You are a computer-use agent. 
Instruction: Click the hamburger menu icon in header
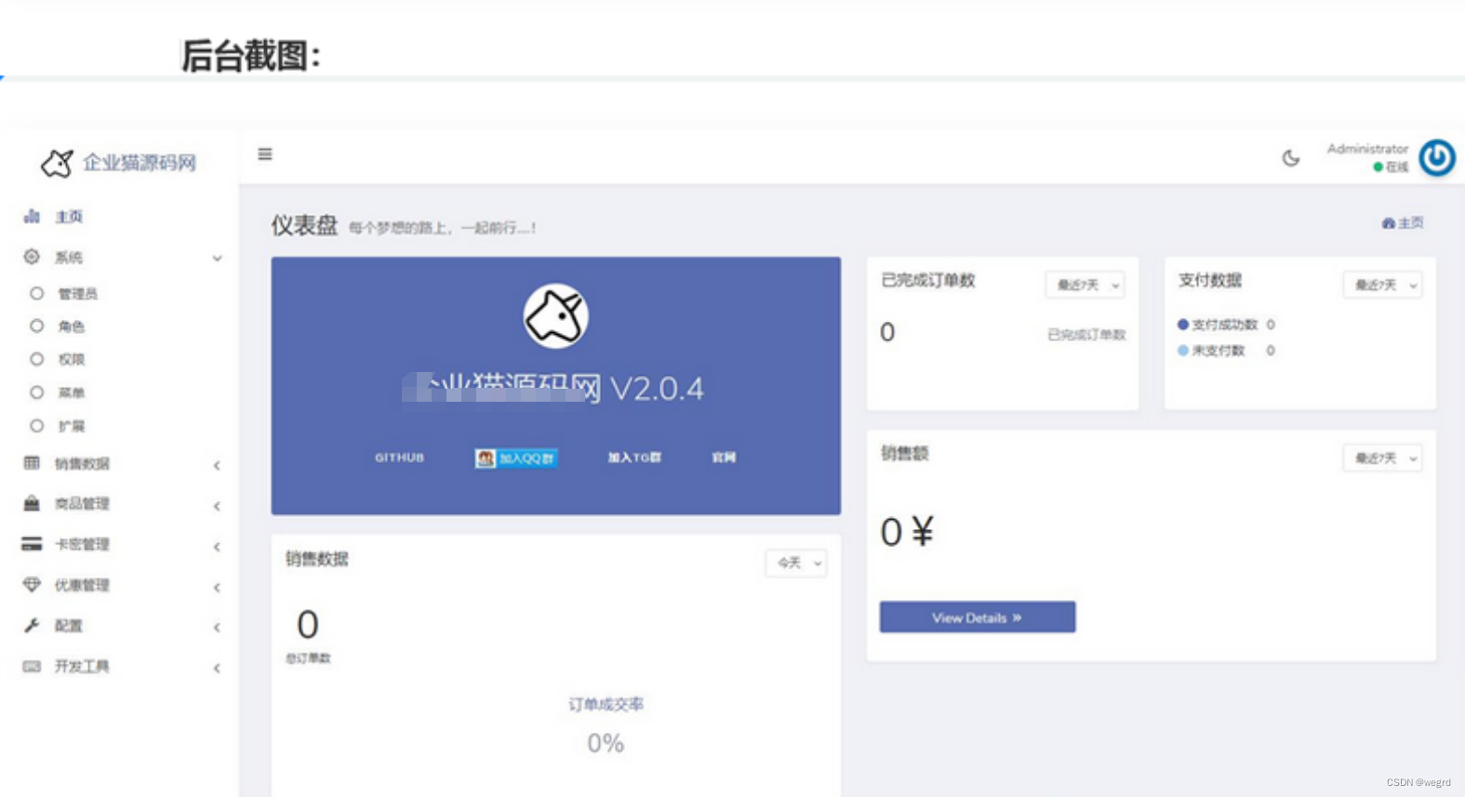tap(265, 154)
